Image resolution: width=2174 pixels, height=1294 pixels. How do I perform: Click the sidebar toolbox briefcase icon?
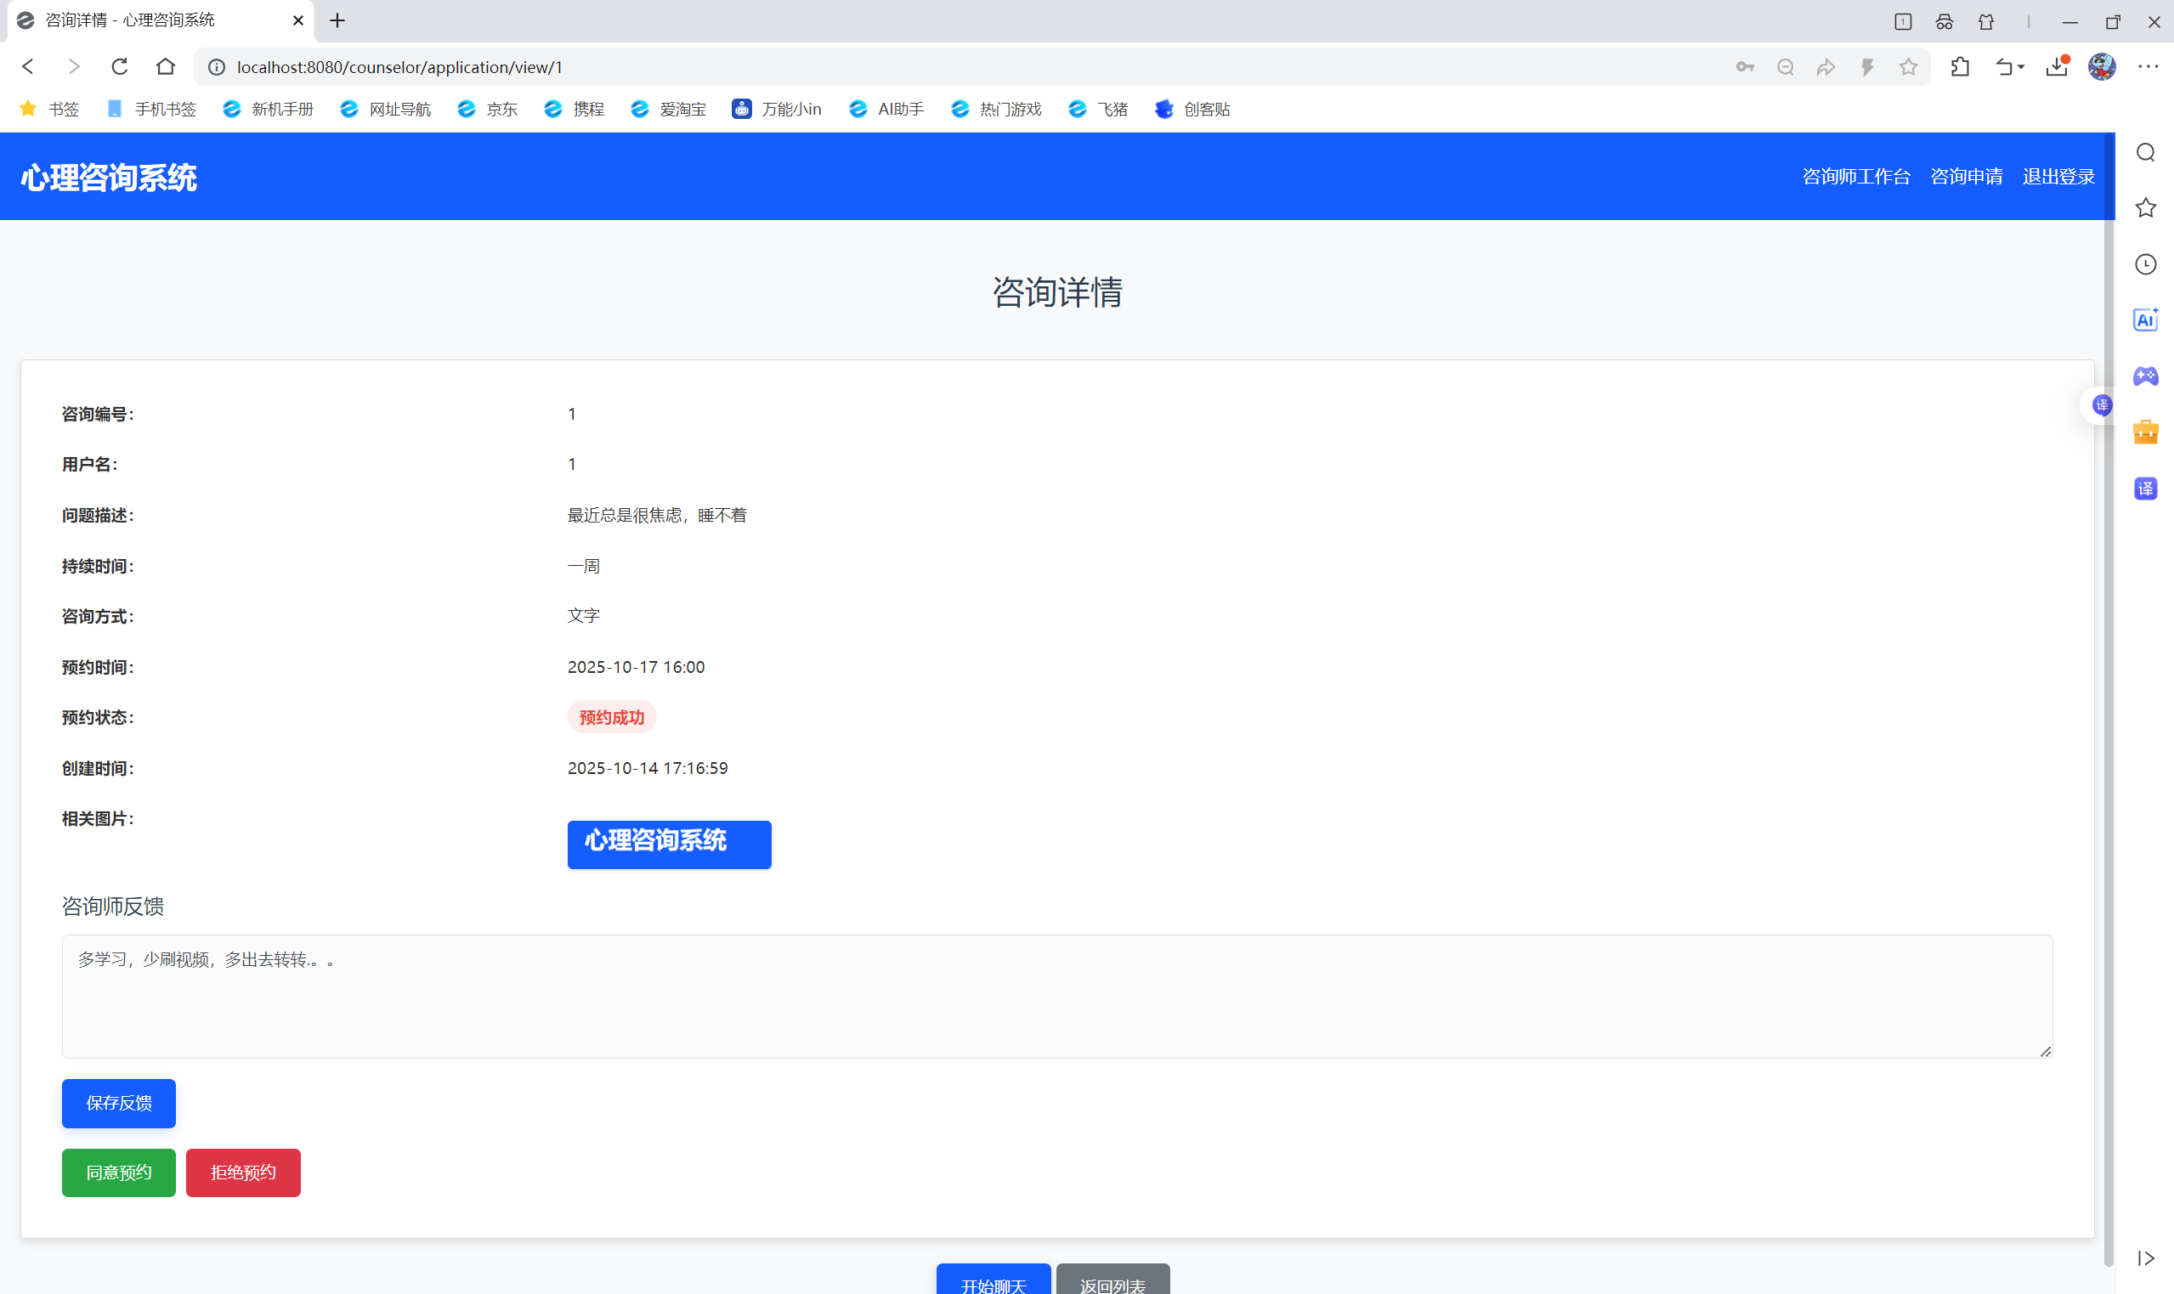click(2145, 432)
